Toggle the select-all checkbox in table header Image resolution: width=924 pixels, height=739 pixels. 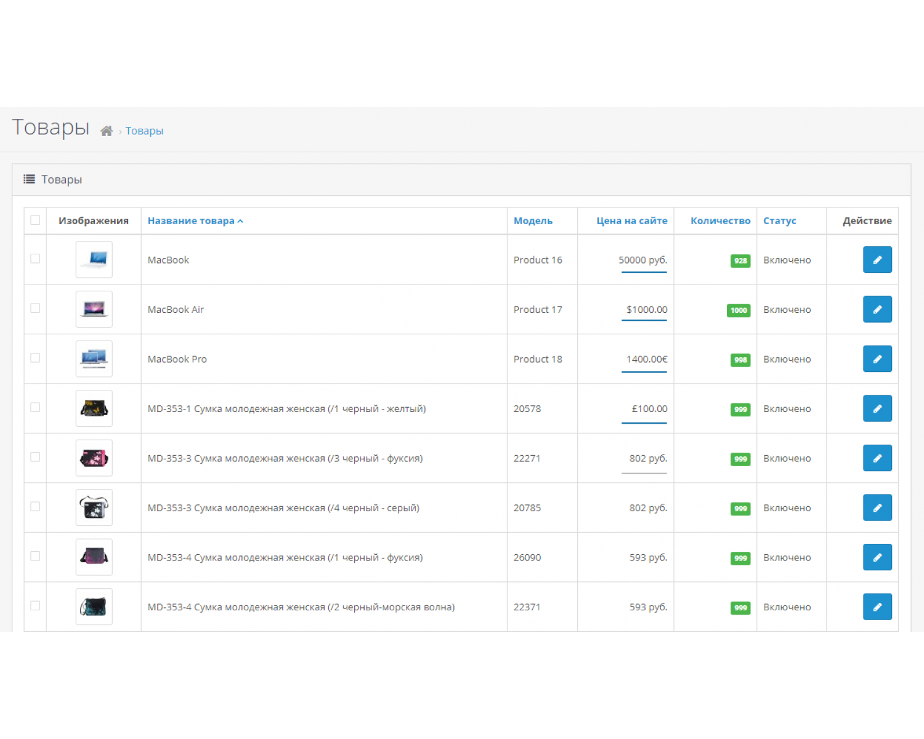pyautogui.click(x=35, y=220)
